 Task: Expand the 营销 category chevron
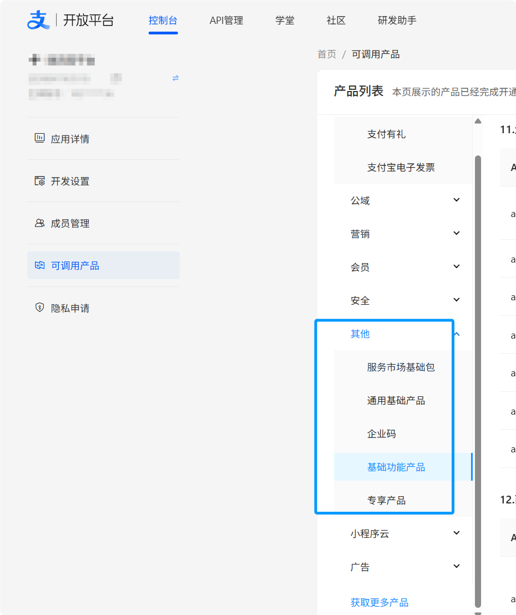457,233
